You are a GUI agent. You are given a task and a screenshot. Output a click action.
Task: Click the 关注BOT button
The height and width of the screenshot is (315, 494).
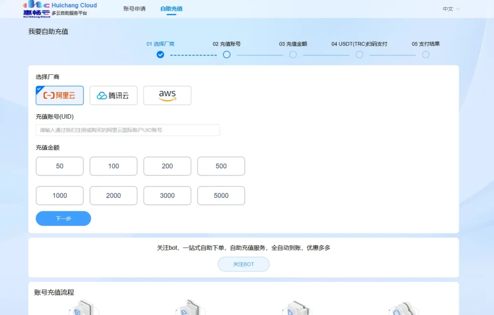[244, 264]
